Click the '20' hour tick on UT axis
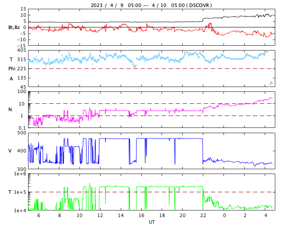Viewport: 281px width, 225px height. pos(183,215)
